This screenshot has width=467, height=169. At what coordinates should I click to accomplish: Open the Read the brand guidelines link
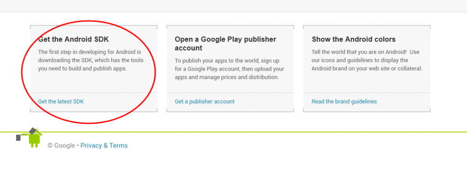click(x=344, y=102)
